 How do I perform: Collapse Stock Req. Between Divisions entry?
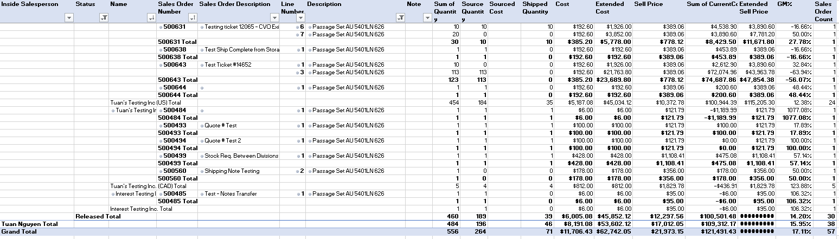coord(202,156)
